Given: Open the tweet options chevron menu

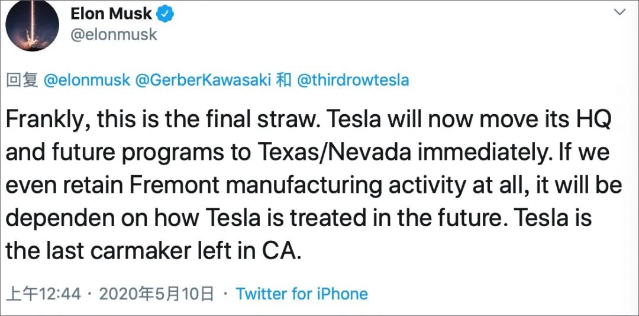Looking at the screenshot, I should (619, 12).
